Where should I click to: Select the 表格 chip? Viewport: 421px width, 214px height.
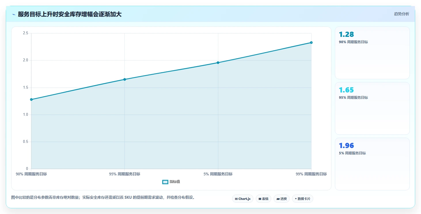263,199
